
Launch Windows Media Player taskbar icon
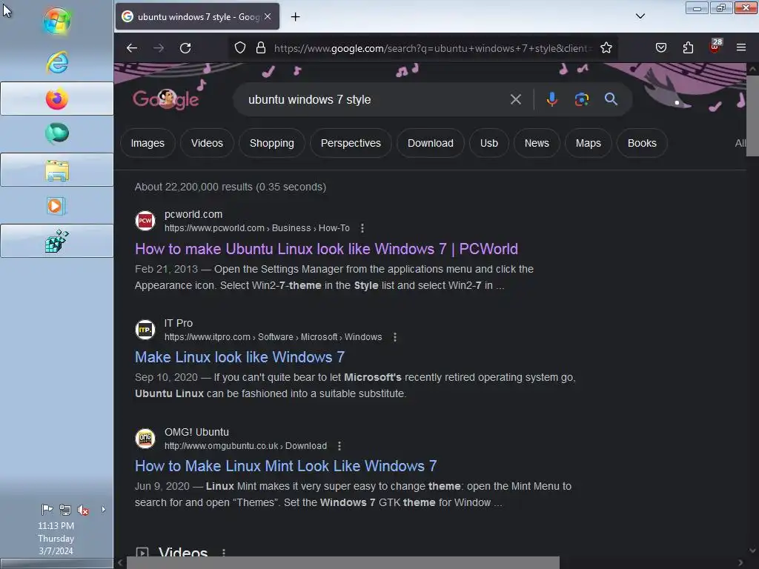point(56,206)
